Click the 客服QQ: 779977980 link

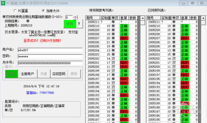(x=40, y=93)
